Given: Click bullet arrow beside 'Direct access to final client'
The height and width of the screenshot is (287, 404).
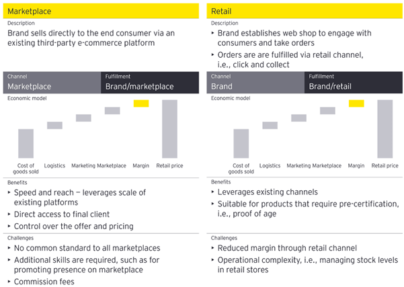Looking at the screenshot, I should pos(9,214).
